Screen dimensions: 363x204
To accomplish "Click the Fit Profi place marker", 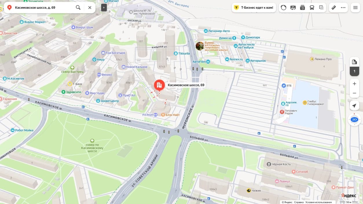I will (x=156, y=115).
